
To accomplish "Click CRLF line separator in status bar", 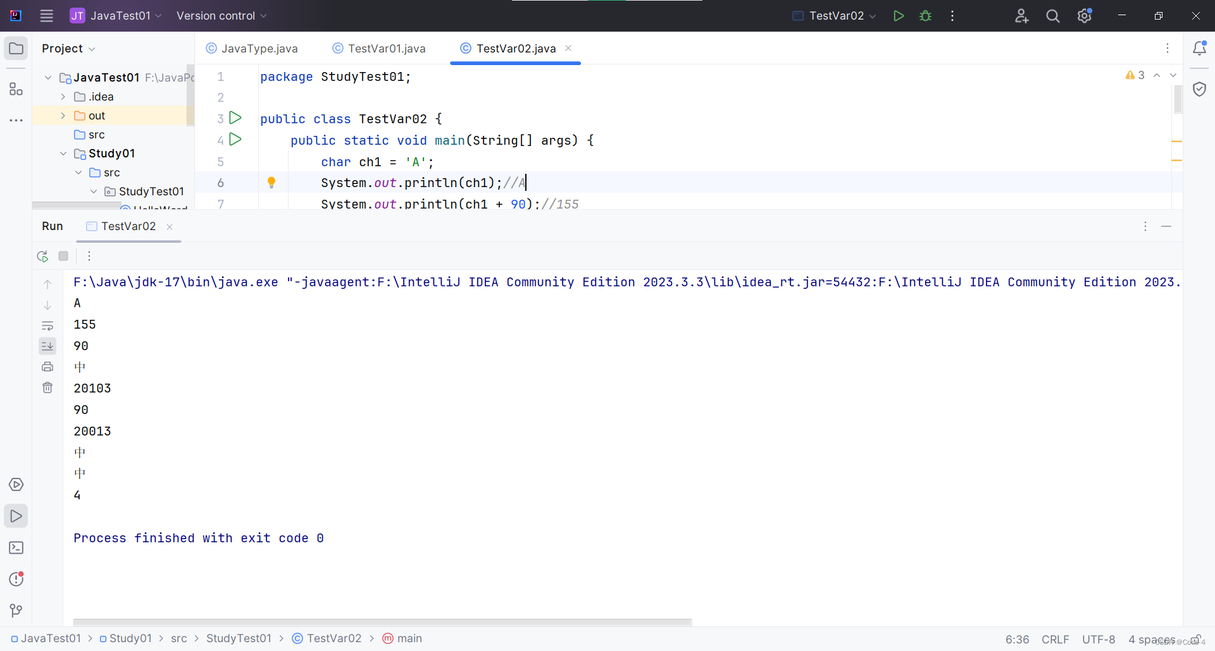I will (1056, 640).
